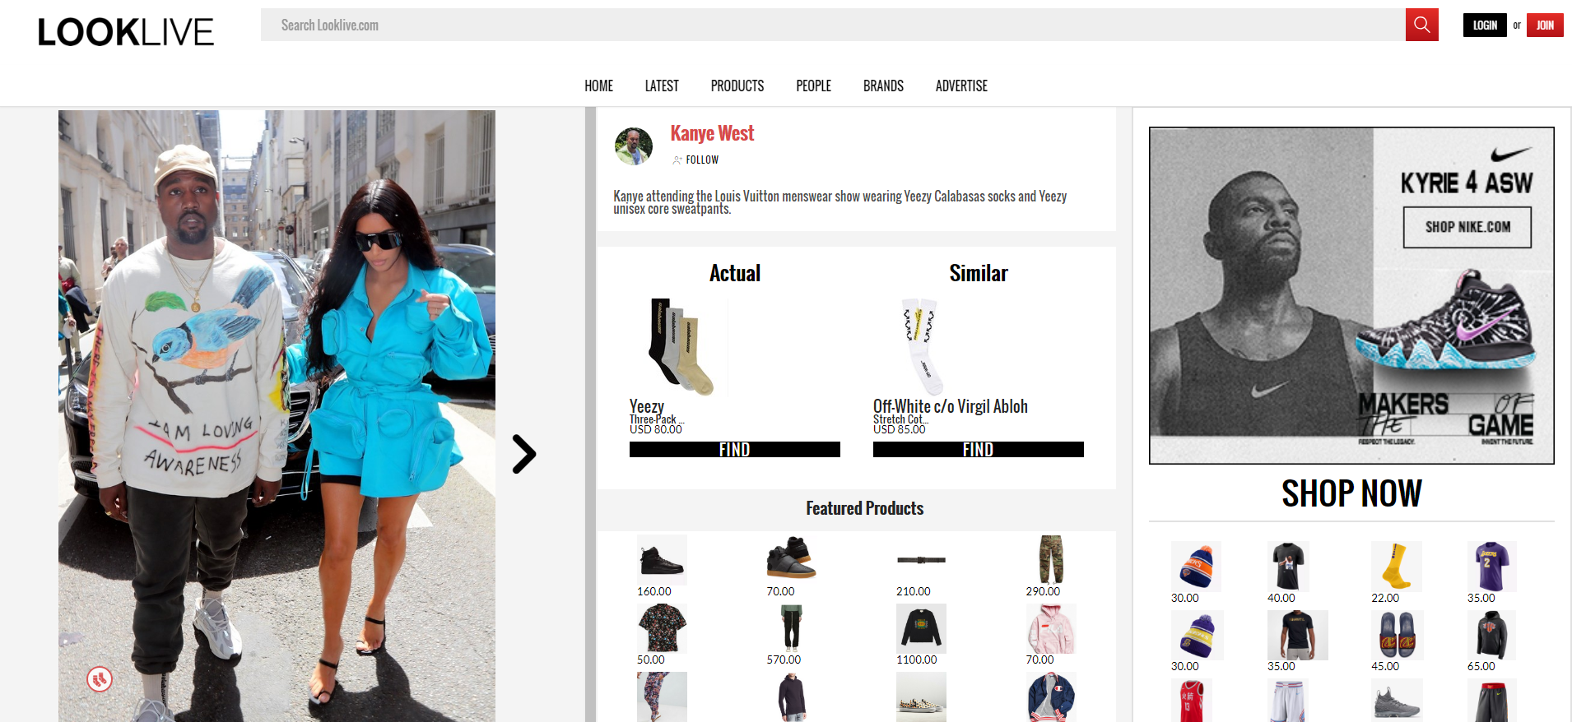Click the red search magnifier icon
The height and width of the screenshot is (722, 1572).
1421,25
